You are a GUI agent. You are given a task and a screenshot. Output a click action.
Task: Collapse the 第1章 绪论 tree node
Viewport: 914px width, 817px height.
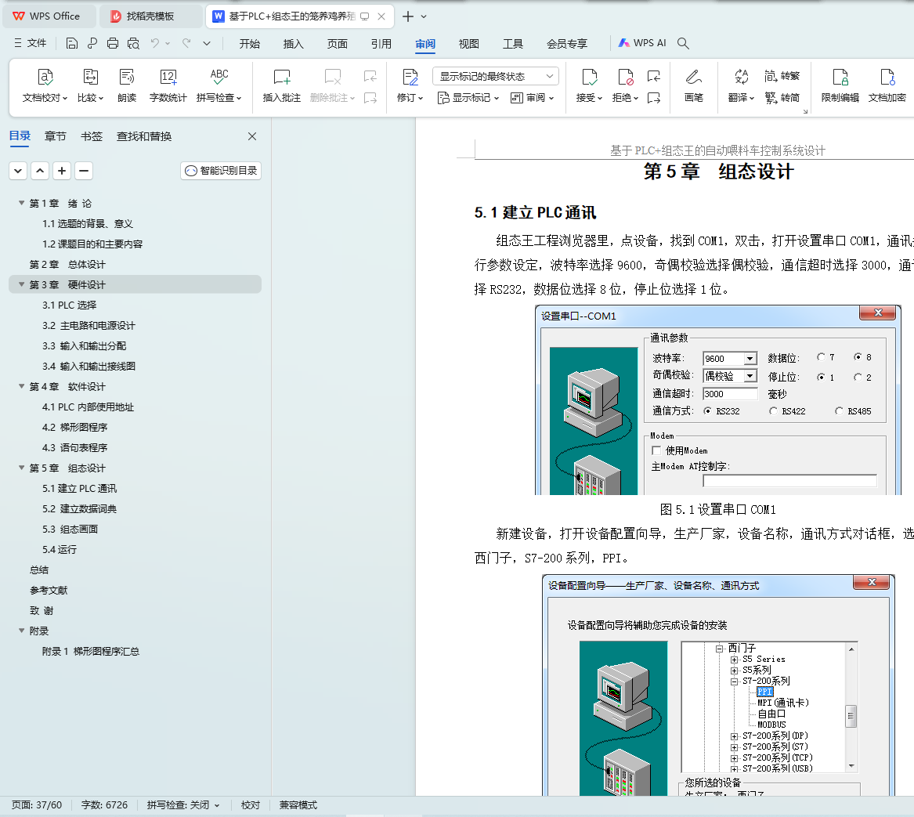[x=22, y=203]
